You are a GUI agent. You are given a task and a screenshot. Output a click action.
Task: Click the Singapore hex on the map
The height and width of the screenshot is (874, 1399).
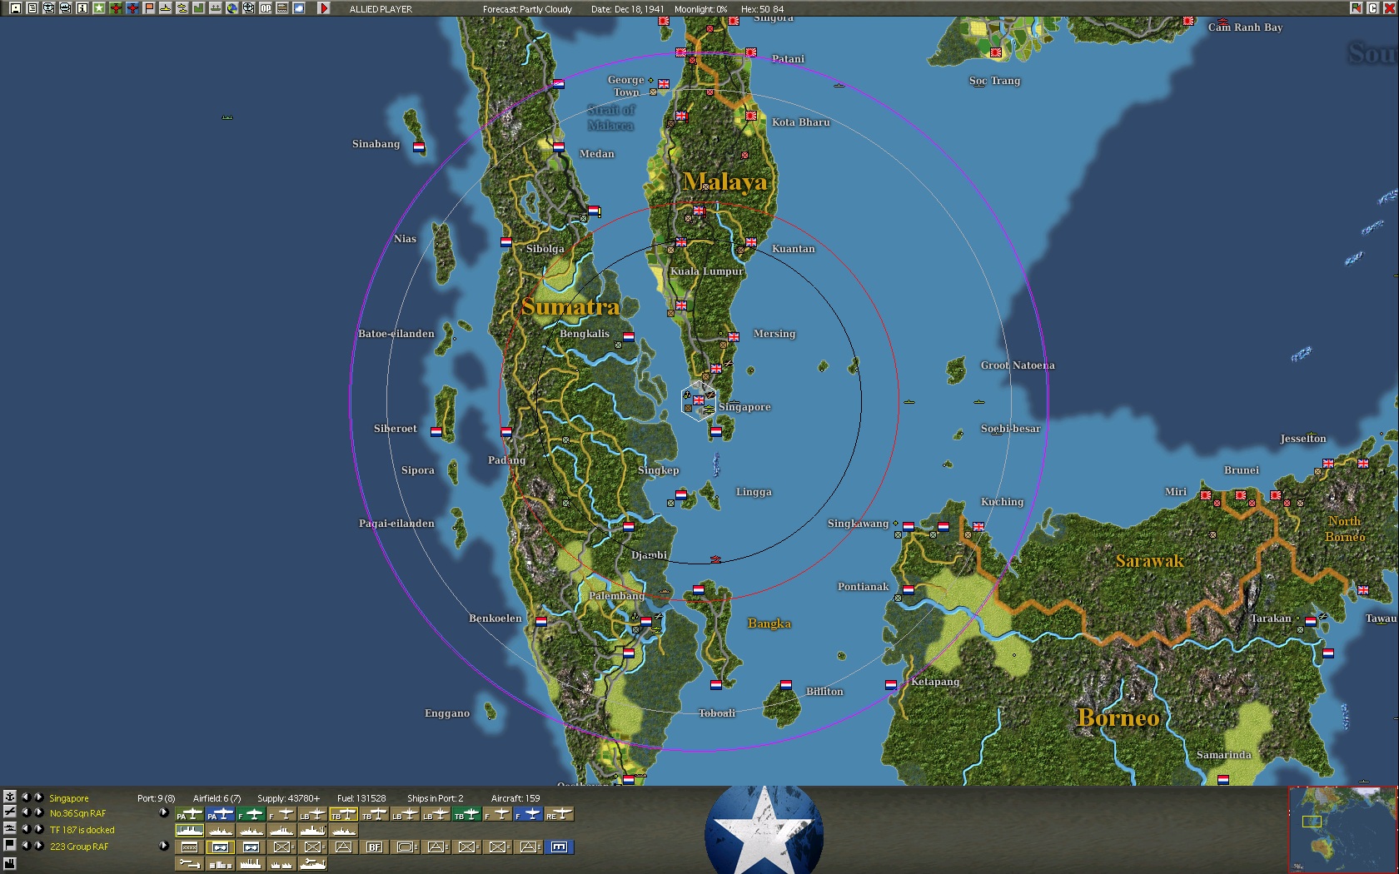click(699, 401)
